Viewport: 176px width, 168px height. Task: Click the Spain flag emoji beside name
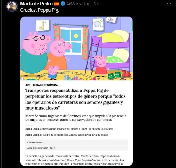57,4
